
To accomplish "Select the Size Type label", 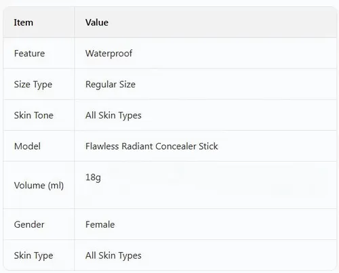I will [33, 85].
